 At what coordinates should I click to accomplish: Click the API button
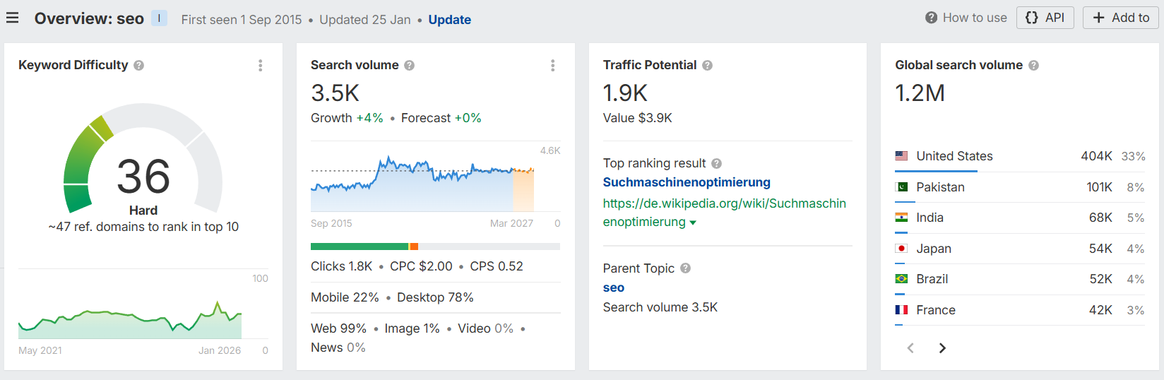[x=1045, y=18]
